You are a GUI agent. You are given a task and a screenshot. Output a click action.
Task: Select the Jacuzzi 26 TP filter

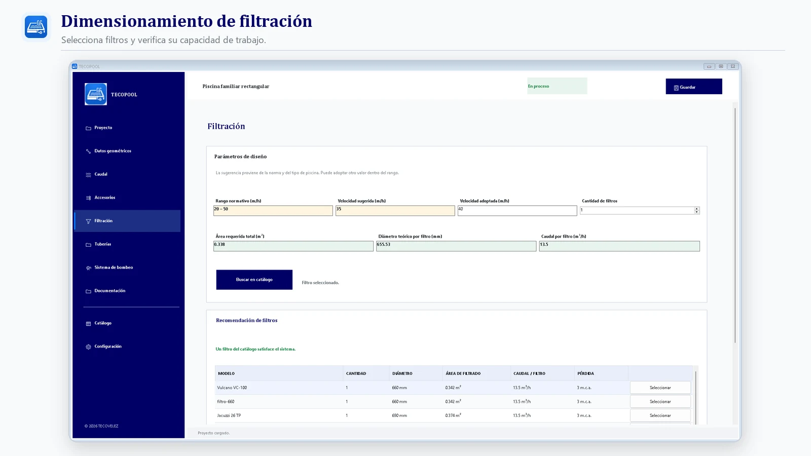[660, 415]
